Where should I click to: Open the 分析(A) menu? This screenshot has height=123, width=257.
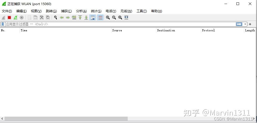coord(81,11)
